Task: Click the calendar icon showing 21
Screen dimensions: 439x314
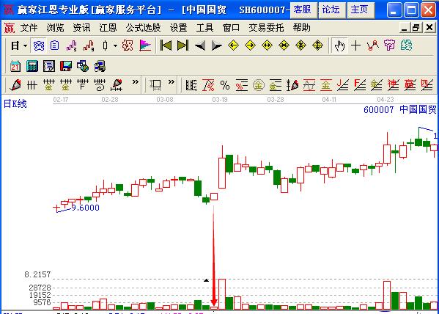Action: [x=15, y=67]
